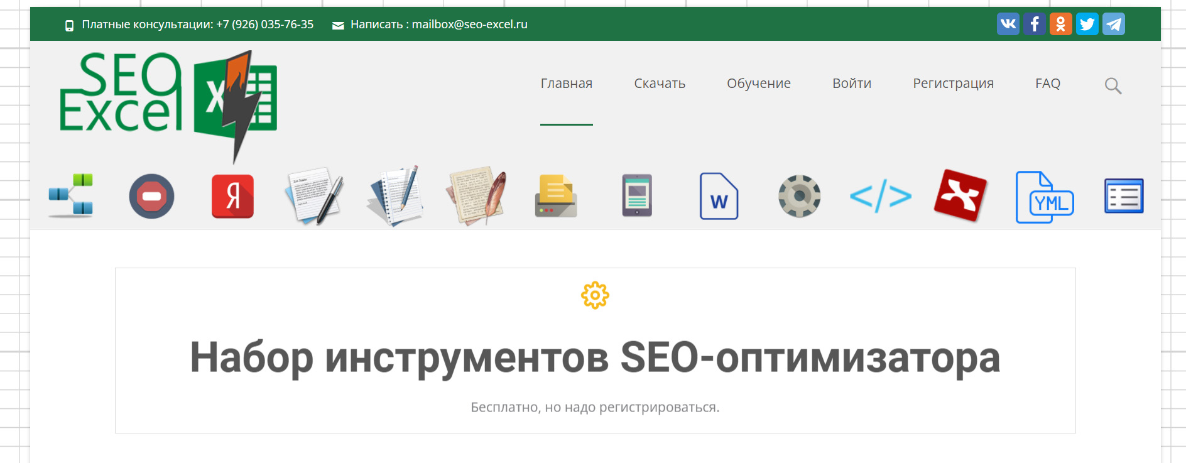Open the Обучение menu item
This screenshot has width=1186, height=463.
[759, 84]
